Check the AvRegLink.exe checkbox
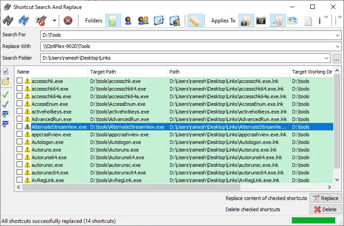 [20, 180]
